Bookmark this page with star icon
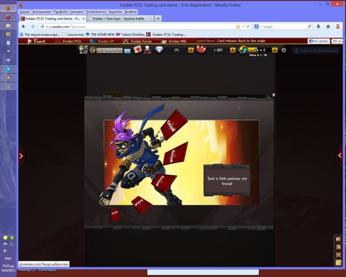Image resolution: width=346 pixels, height=277 pixels. click(x=238, y=27)
